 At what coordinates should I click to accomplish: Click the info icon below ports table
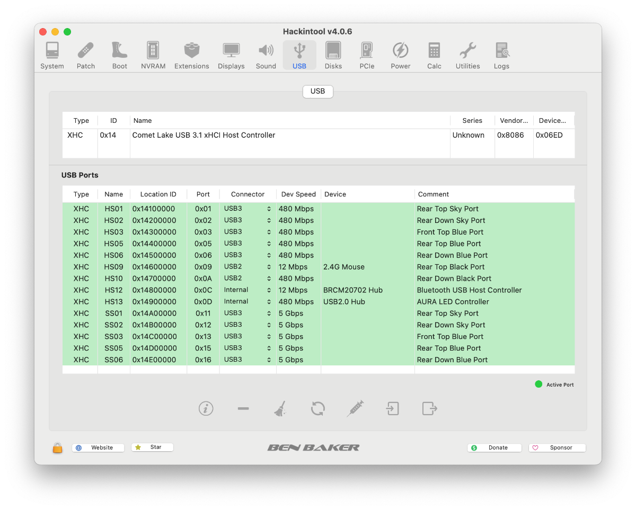206,408
